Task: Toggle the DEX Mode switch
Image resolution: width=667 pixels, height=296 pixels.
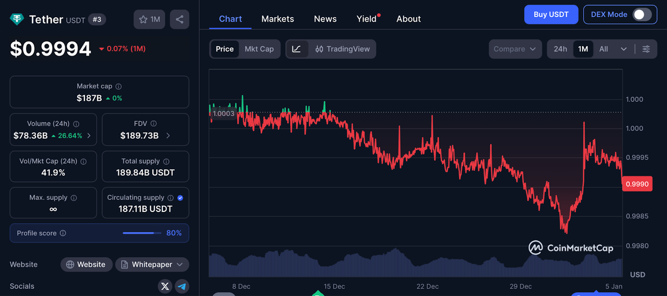Action: [641, 14]
